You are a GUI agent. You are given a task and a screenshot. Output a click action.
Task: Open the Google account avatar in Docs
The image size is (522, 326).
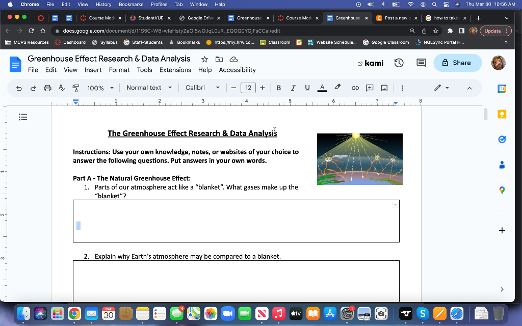tap(499, 63)
